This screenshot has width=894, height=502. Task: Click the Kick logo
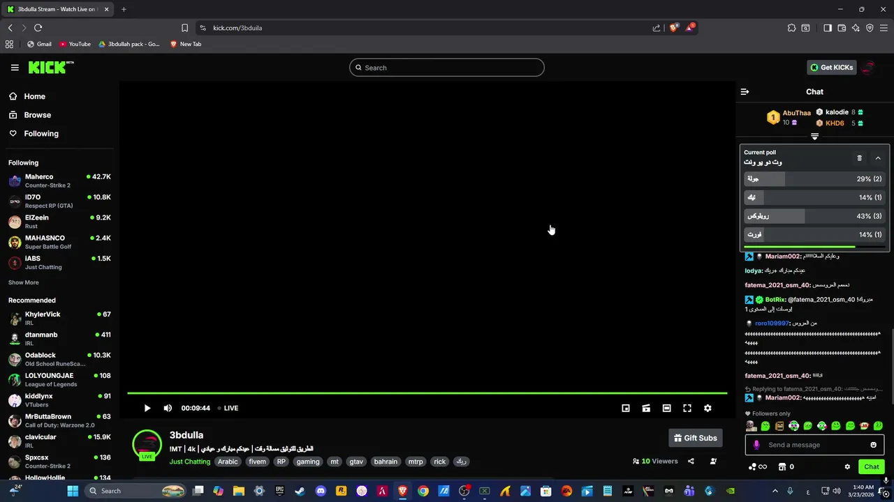pos(50,67)
